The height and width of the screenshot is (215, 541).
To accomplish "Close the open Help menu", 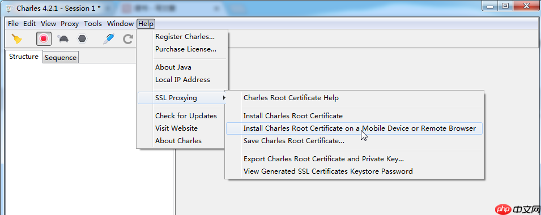I will point(146,24).
